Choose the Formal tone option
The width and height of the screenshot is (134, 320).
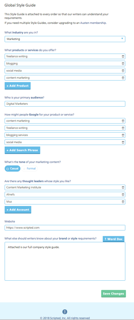coord(30,168)
